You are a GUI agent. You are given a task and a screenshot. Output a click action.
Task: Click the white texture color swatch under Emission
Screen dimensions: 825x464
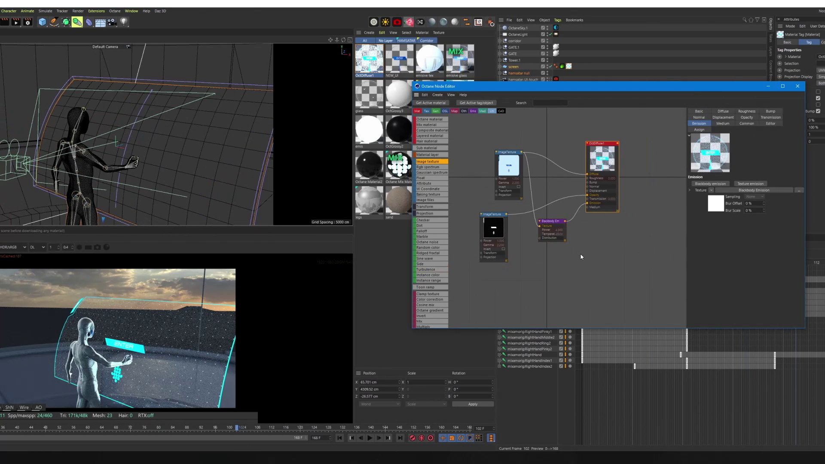tap(716, 203)
